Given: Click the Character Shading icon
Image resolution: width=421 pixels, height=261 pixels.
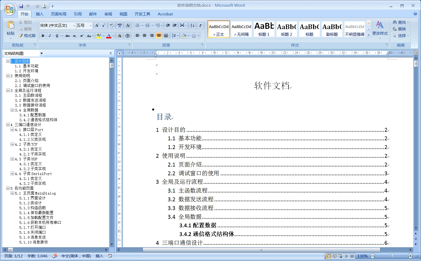Looking at the screenshot, I should (120, 36).
